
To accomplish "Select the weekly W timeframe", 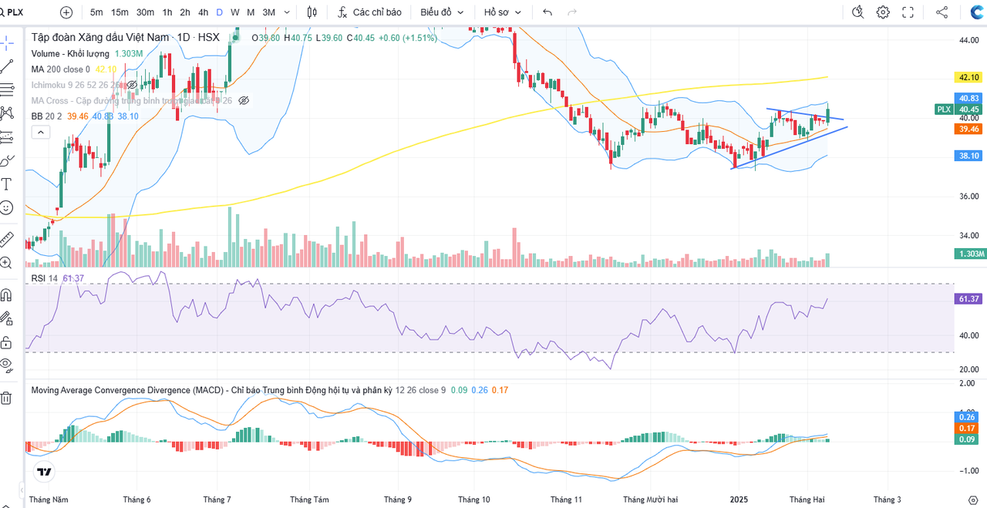I will pos(234,12).
